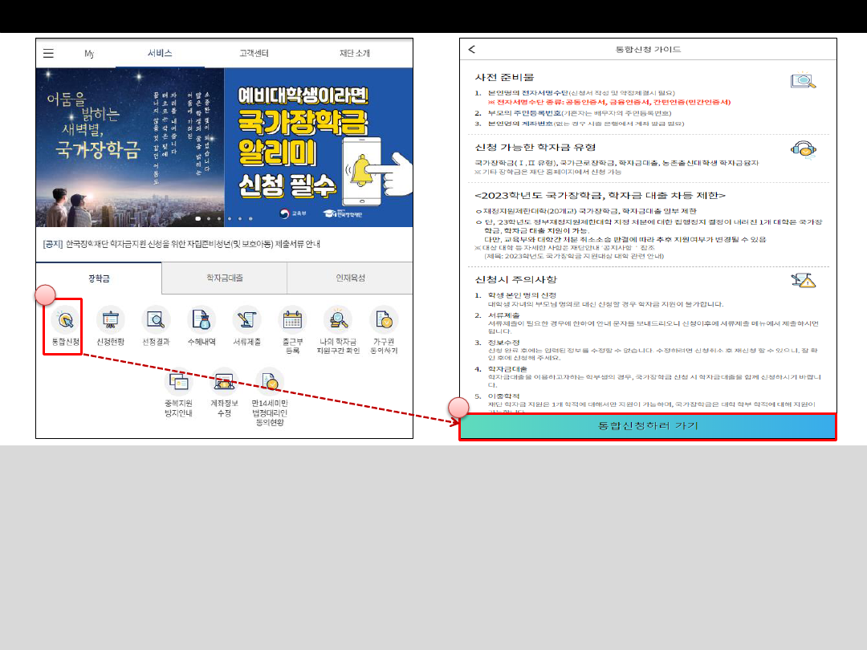Image resolution: width=867 pixels, height=650 pixels.
Task: Select the 학자금대출 category tab
Action: 225,278
